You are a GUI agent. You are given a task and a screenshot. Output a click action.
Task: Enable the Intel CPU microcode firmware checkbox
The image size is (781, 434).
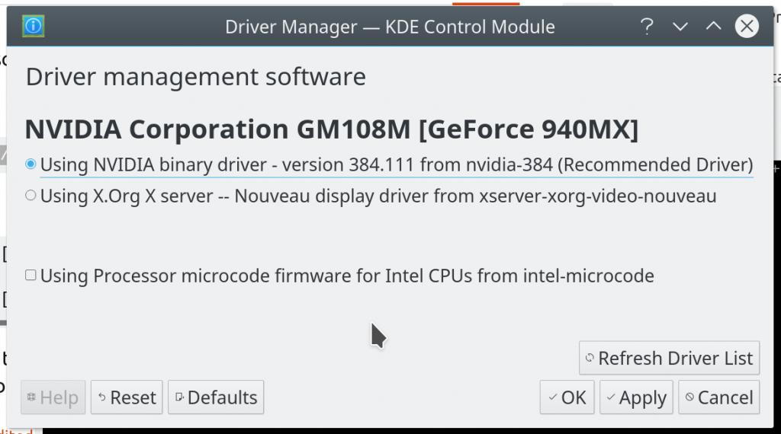click(x=31, y=276)
